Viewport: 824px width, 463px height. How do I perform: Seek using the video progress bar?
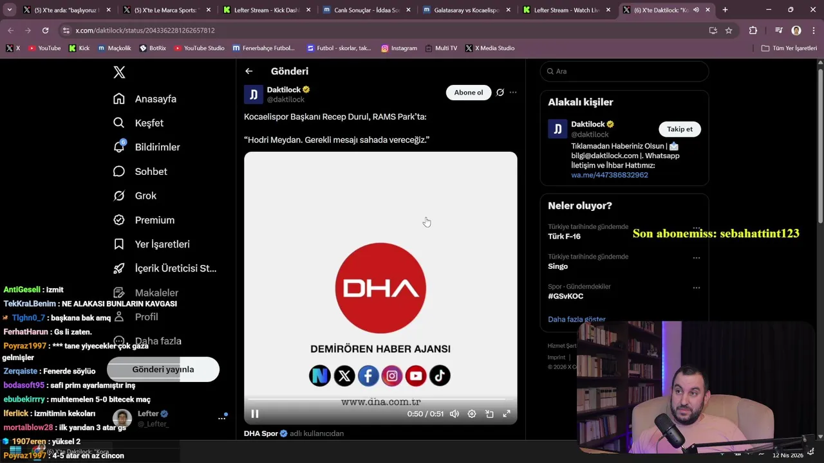(x=380, y=399)
